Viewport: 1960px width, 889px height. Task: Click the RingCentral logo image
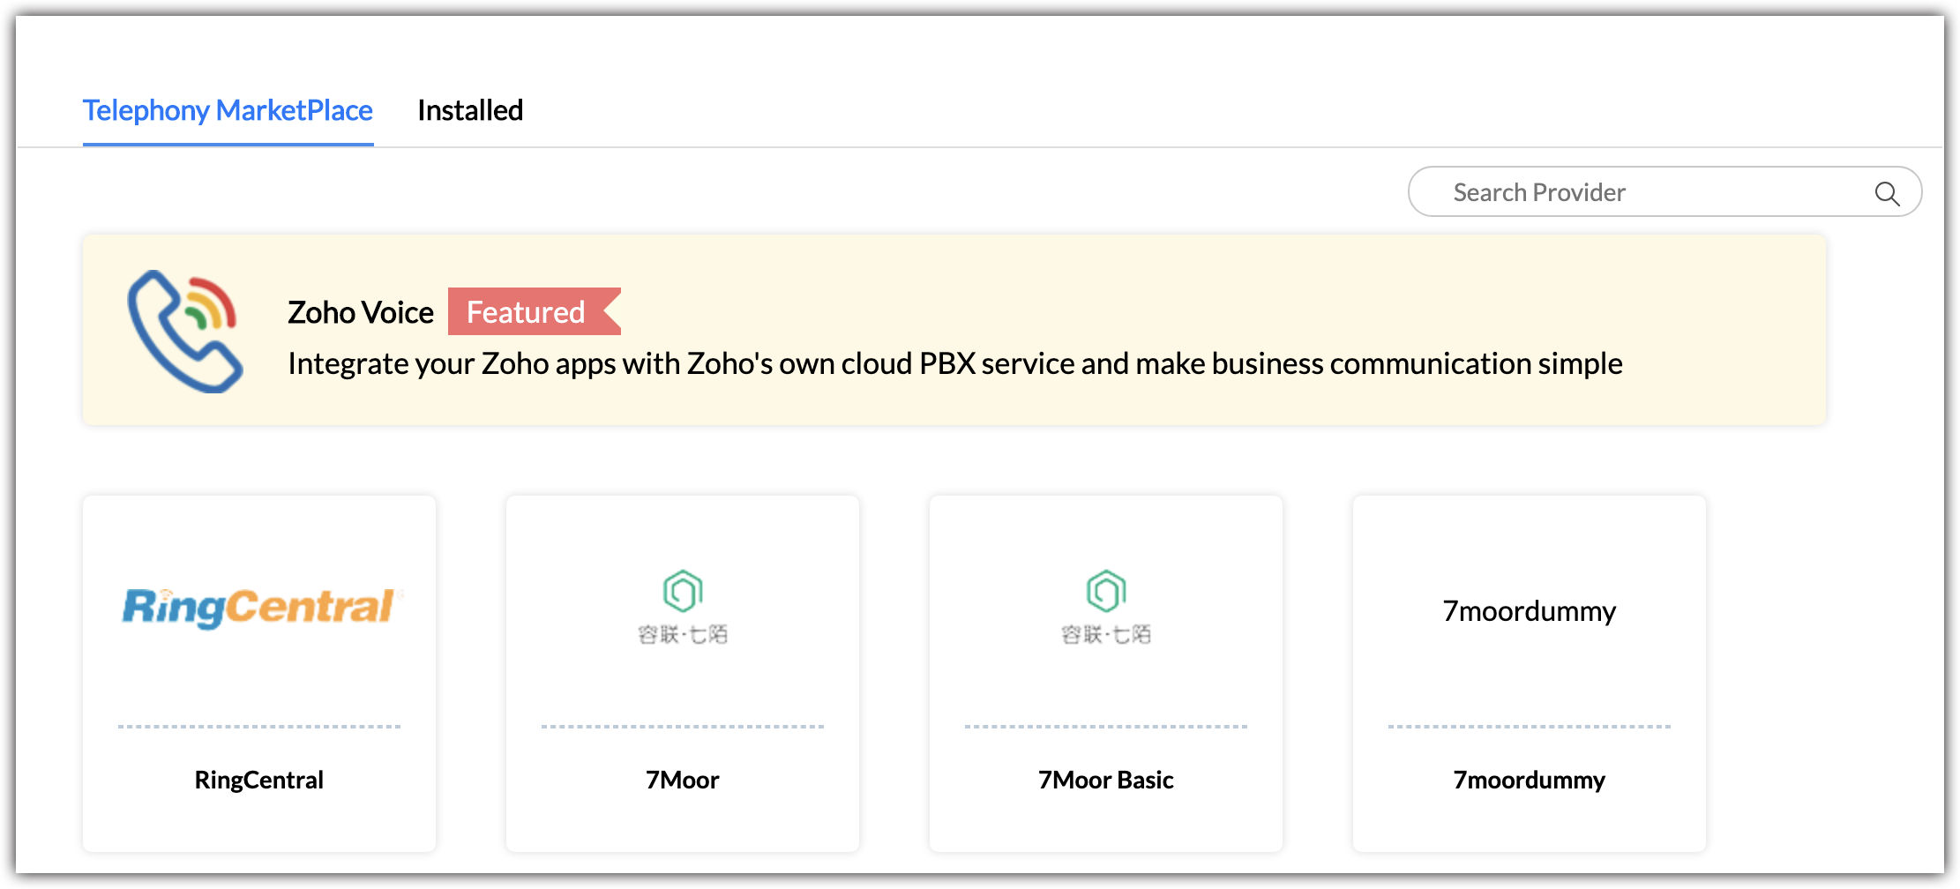[x=261, y=607]
